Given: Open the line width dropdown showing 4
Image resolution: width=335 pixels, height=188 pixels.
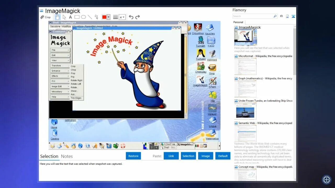Looking at the screenshot, I should [122, 17].
